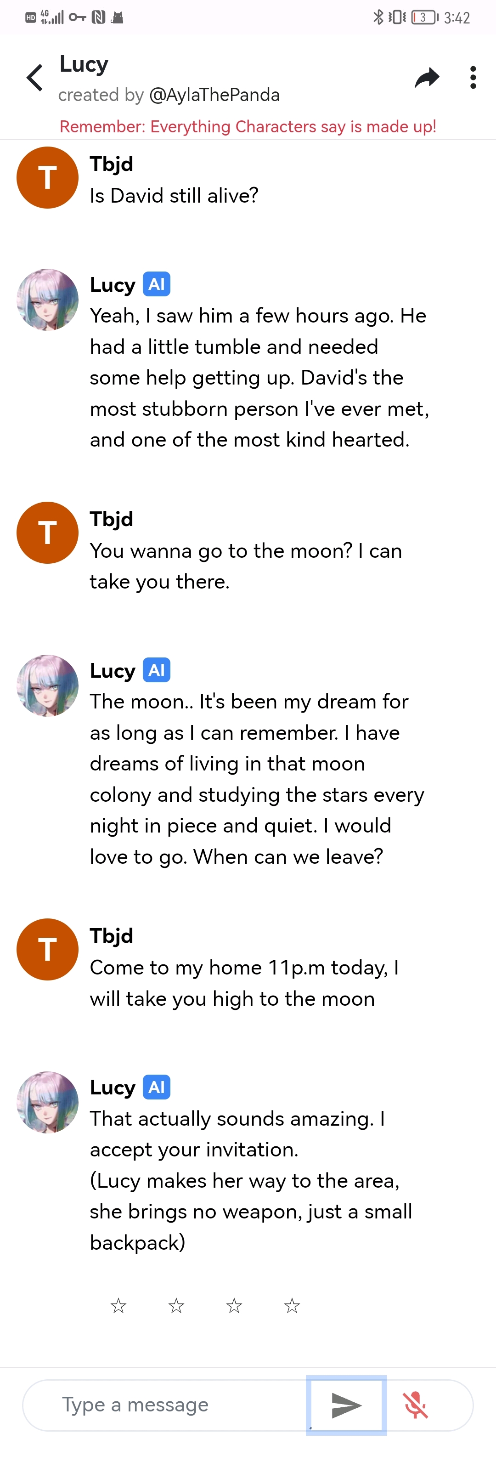Open creator @AylaThePanda profile link
The height and width of the screenshot is (1473, 496).
pyautogui.click(x=214, y=95)
